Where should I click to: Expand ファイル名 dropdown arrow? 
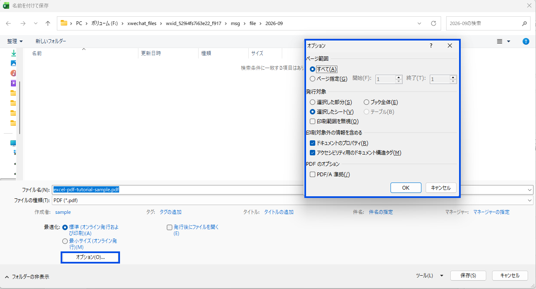pos(530,190)
